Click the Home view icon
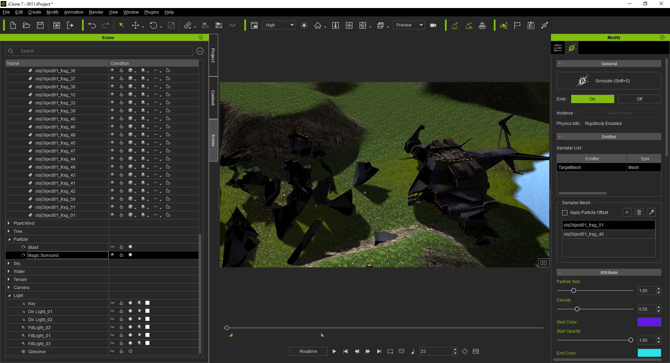This screenshot has width=670, height=363. pyautogui.click(x=318, y=25)
